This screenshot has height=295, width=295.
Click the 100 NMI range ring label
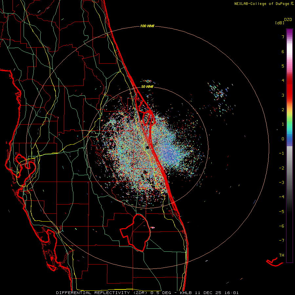tap(147, 26)
